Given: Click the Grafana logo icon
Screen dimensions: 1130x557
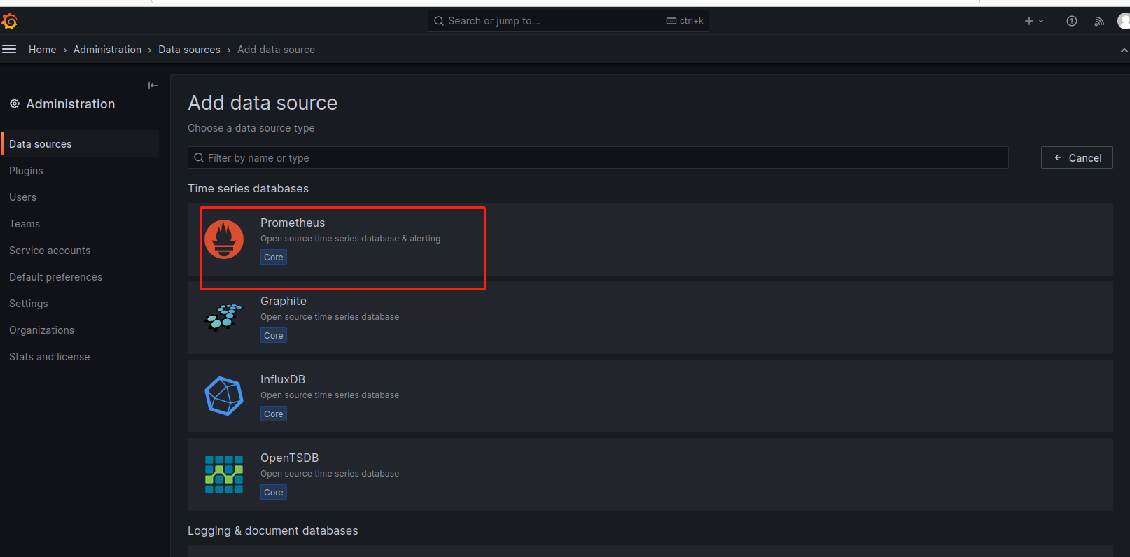Looking at the screenshot, I should [x=9, y=22].
